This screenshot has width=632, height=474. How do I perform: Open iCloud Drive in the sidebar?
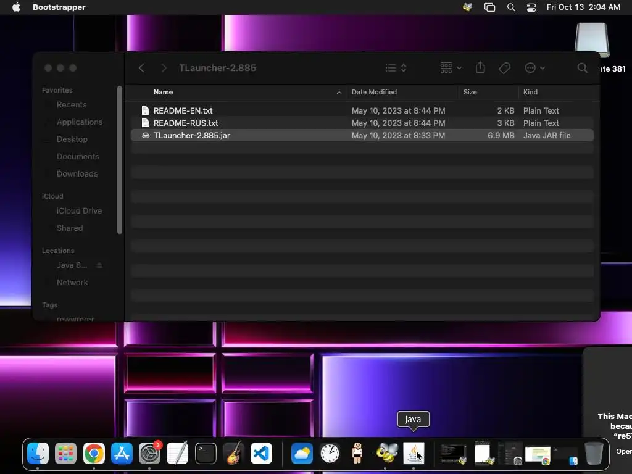pos(79,211)
